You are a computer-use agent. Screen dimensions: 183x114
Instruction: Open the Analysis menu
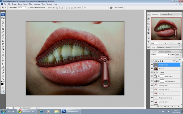37,4
